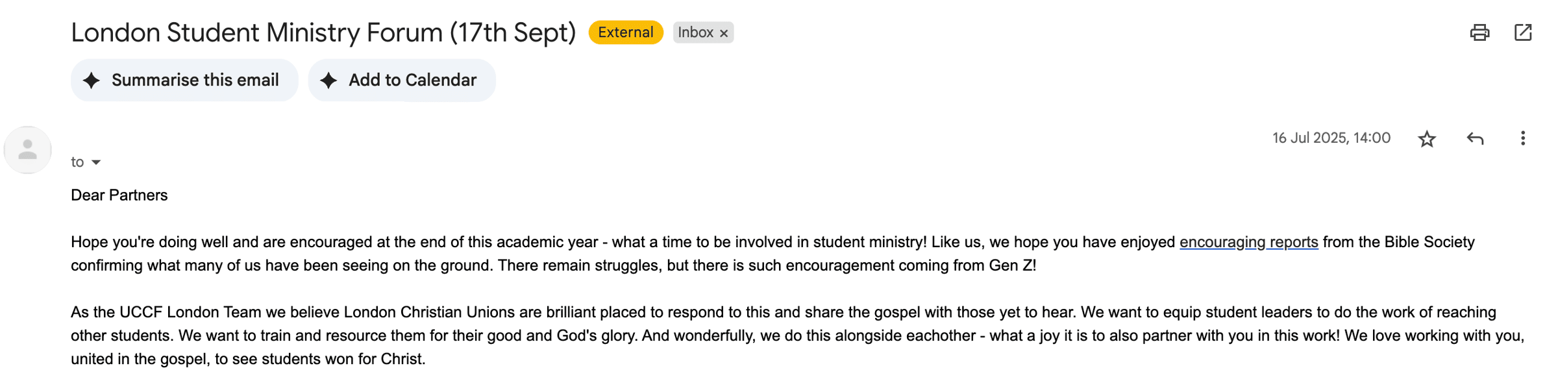
Task: Print this email using the printer icon
Action: click(1479, 32)
